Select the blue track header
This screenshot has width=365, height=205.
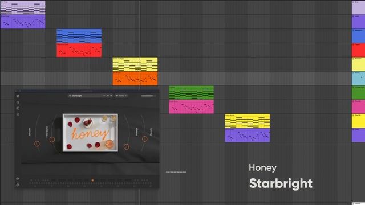coord(358,36)
